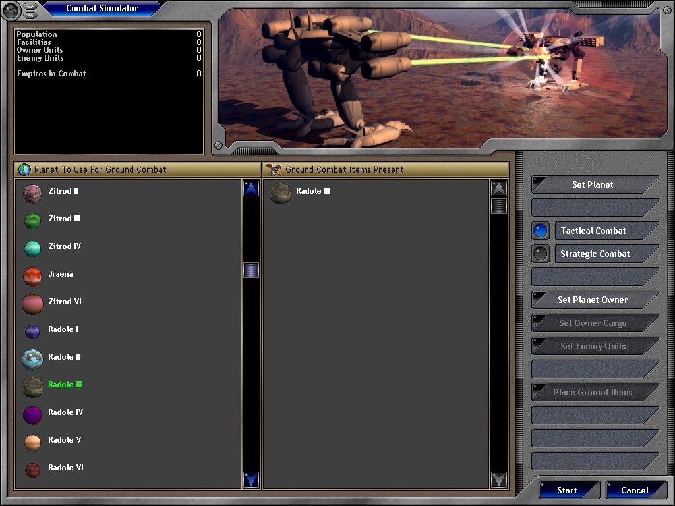Enable the Strategic Combat radio button
The height and width of the screenshot is (506, 675).
(541, 254)
